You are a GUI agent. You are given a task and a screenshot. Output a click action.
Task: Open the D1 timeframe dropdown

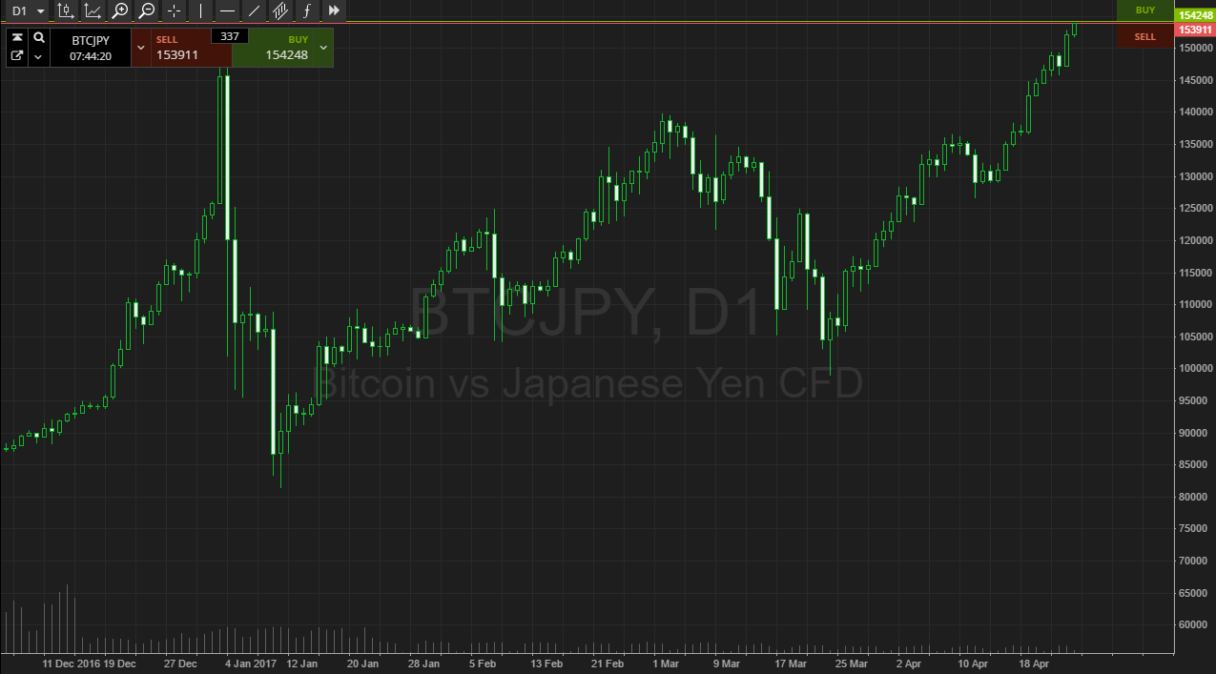click(28, 10)
